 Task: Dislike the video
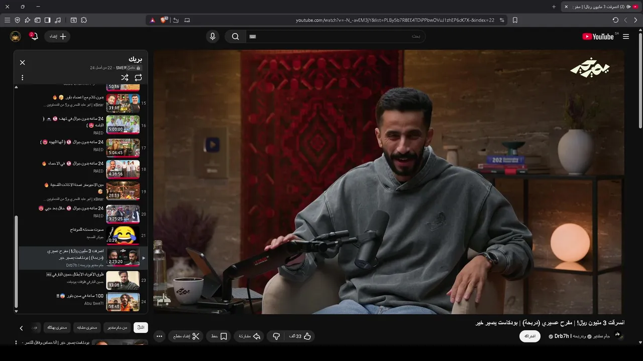click(x=276, y=336)
